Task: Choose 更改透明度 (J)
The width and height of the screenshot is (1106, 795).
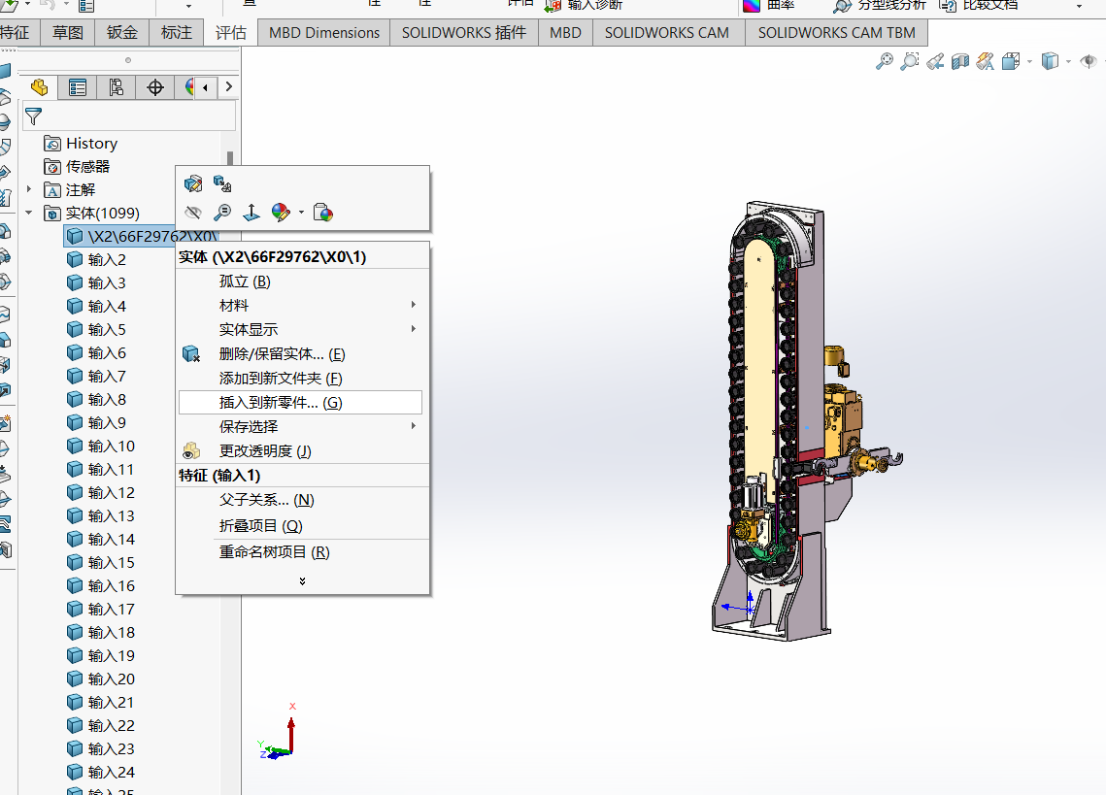Action: [x=302, y=450]
